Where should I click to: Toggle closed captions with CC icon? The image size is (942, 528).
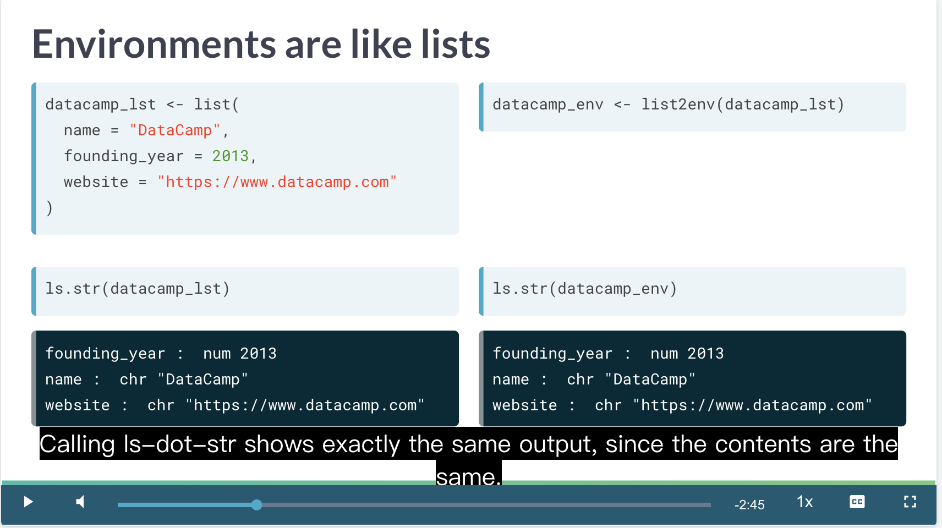(857, 502)
